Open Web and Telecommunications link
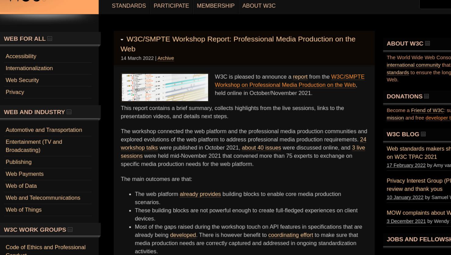The height and width of the screenshot is (255, 451). [43, 198]
